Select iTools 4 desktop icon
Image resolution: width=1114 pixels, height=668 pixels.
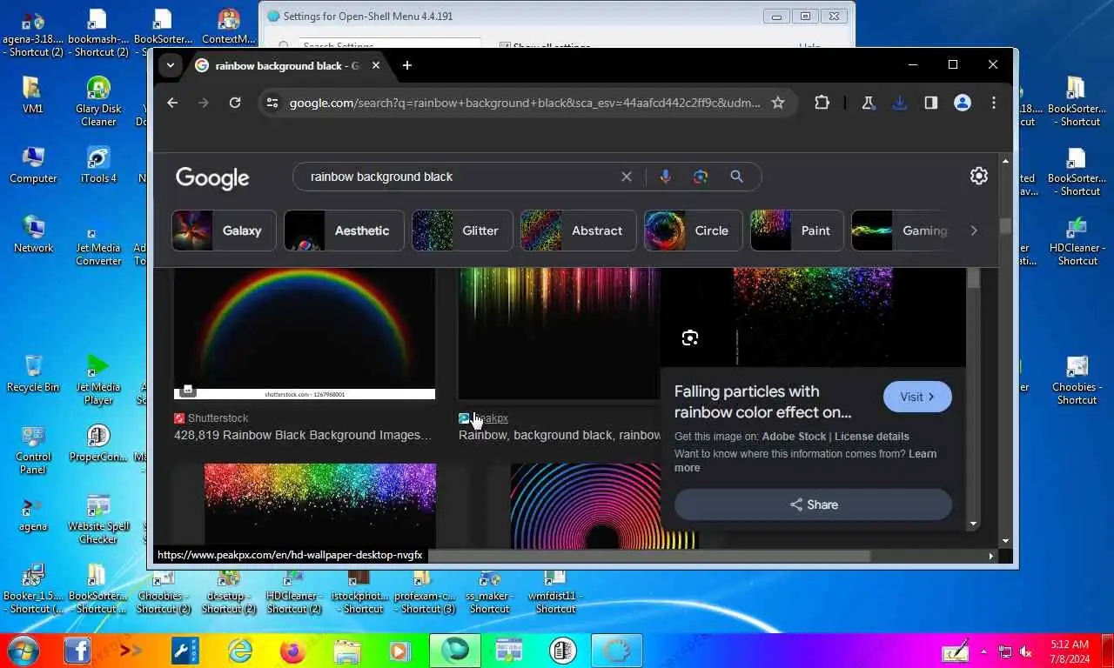[98, 165]
